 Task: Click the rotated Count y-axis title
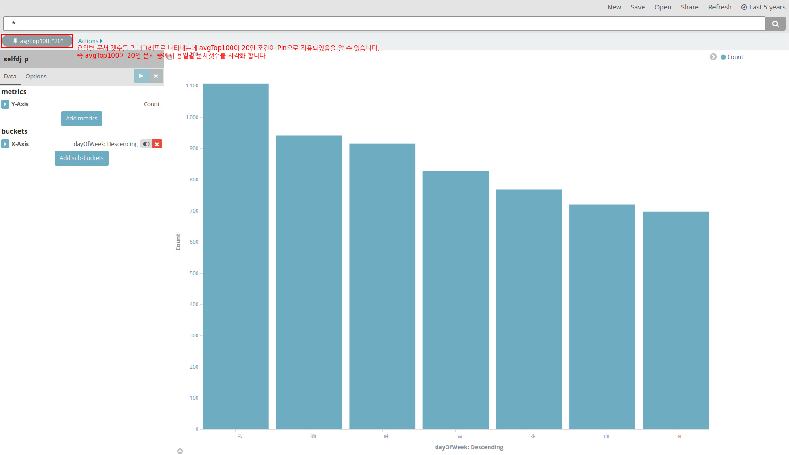pyautogui.click(x=178, y=242)
